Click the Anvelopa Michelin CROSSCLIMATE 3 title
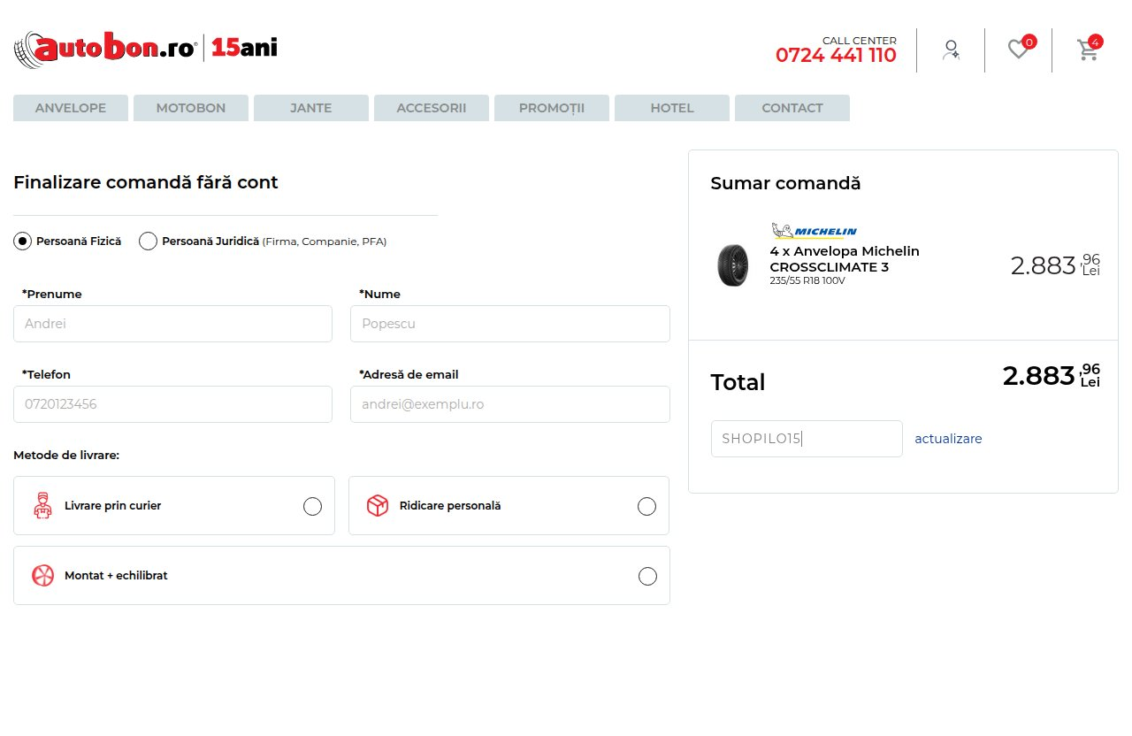This screenshot has width=1132, height=736. point(845,259)
